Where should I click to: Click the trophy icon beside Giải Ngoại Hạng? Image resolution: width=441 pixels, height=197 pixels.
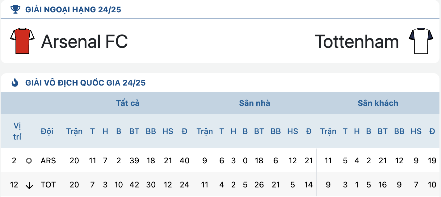tap(15, 10)
